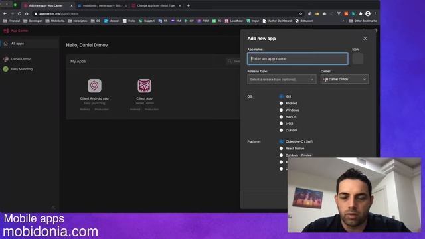Open the Imgur bookmark

252,21
